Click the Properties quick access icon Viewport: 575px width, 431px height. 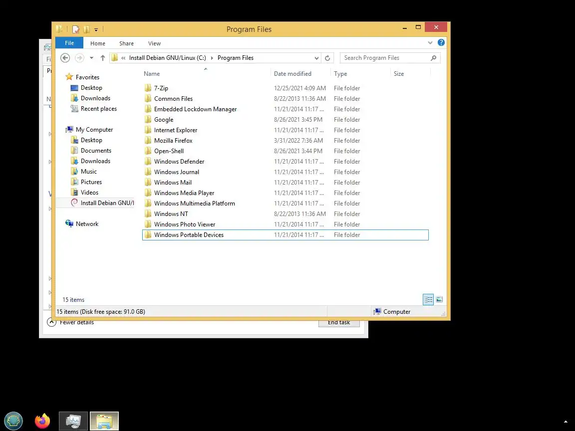pyautogui.click(x=76, y=29)
